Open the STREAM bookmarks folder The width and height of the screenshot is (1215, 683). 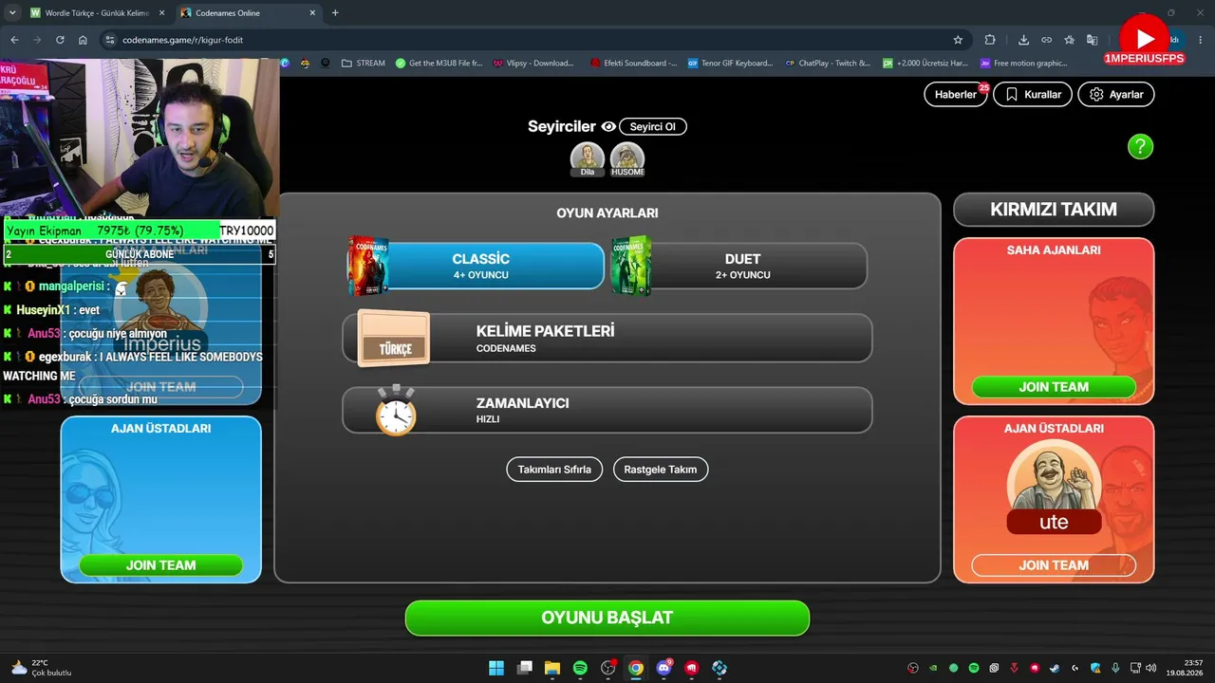coord(363,64)
